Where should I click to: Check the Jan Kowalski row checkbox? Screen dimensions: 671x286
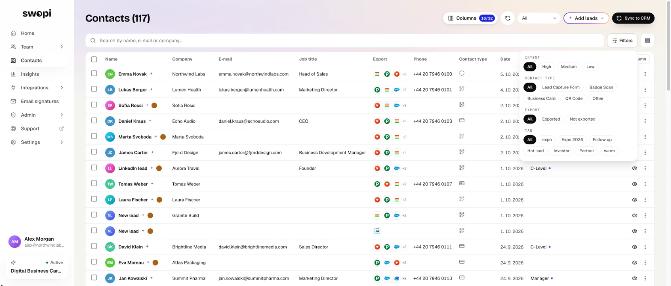click(x=94, y=277)
